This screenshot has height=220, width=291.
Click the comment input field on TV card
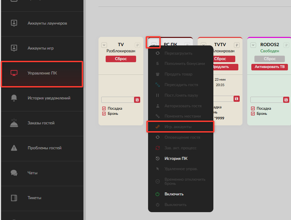click(118, 100)
